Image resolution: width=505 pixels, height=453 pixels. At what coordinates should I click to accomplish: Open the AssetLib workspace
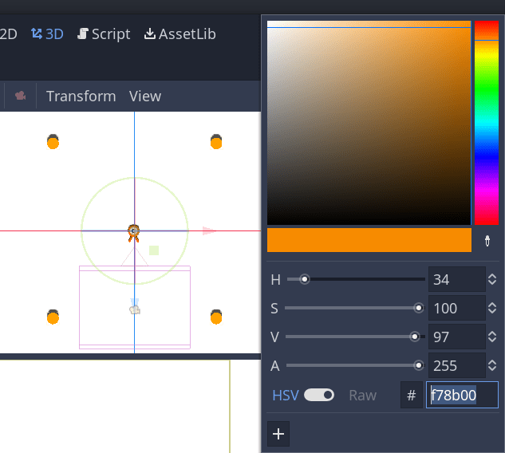[180, 34]
